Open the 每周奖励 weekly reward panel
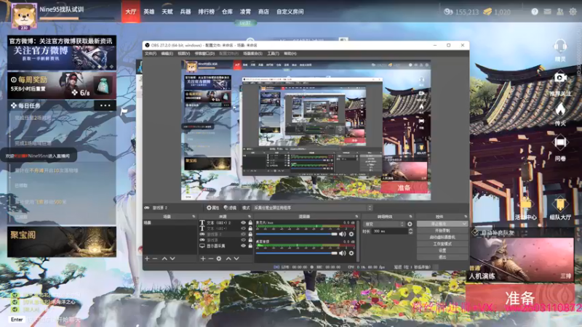This screenshot has width=582, height=327. coord(62,85)
